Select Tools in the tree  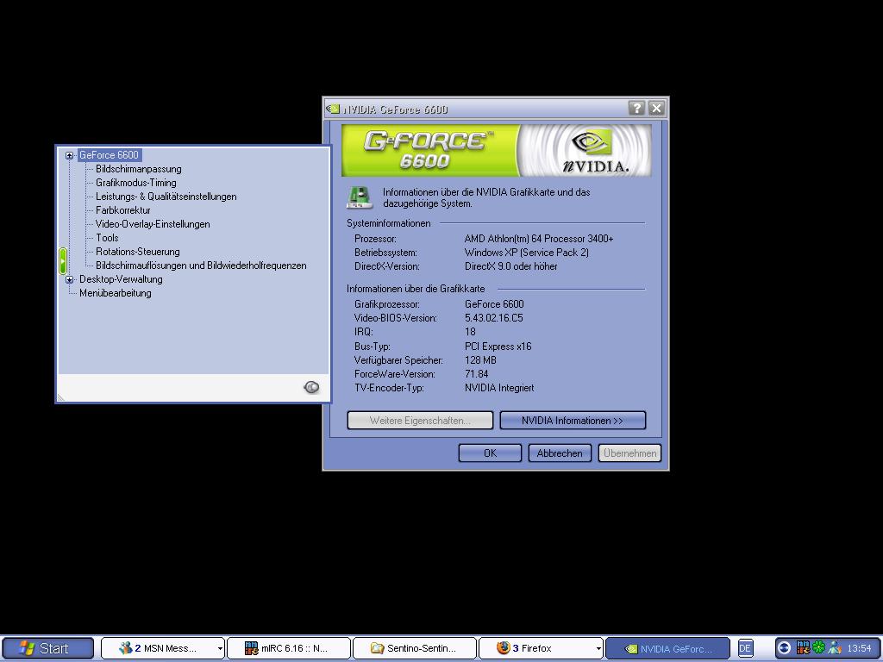tap(107, 238)
